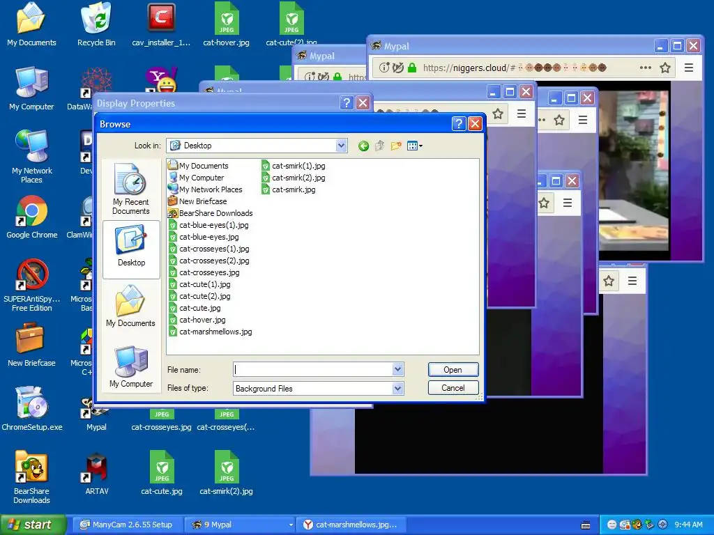
Task: Select the Mypal desktop shortcut
Action: [x=96, y=414]
